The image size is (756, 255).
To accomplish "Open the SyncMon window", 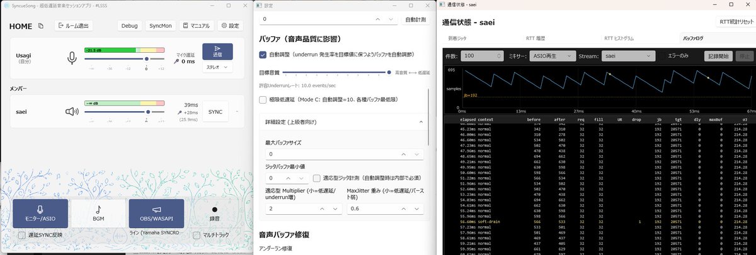I will (x=160, y=26).
